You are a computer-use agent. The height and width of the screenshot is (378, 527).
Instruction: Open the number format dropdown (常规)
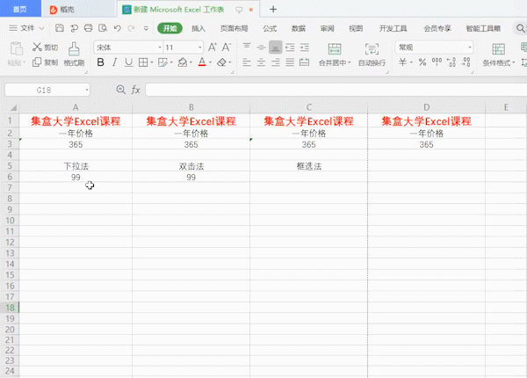coord(470,47)
